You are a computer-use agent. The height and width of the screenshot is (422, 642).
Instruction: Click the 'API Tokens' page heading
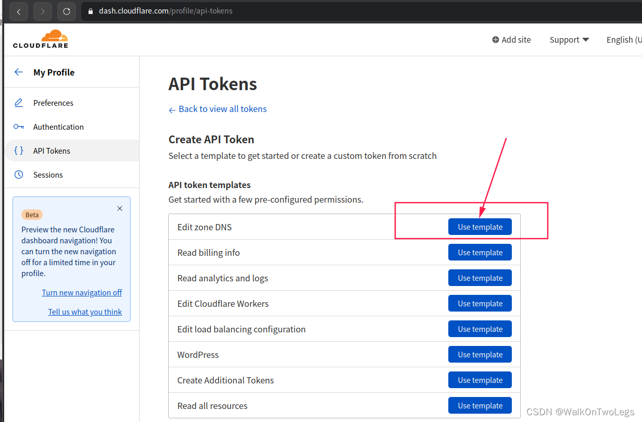pos(213,84)
